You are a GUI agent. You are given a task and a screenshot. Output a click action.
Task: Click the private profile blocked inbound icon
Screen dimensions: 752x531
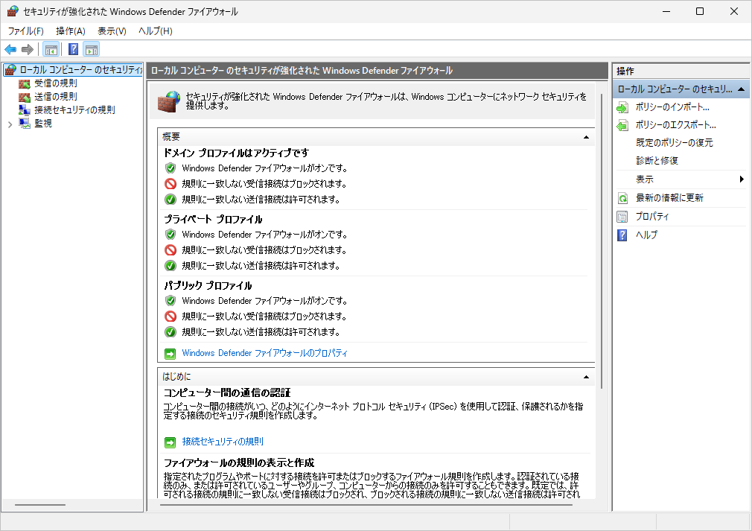click(171, 250)
